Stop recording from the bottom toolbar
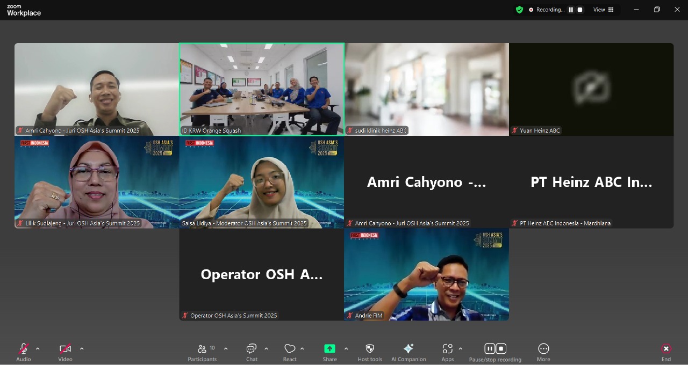Screen dimensions: 688x365 coord(501,349)
